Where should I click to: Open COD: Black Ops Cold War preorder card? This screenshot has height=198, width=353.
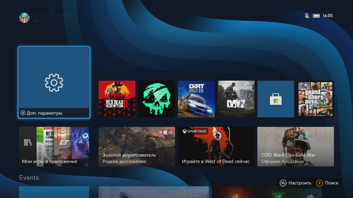tap(296, 147)
